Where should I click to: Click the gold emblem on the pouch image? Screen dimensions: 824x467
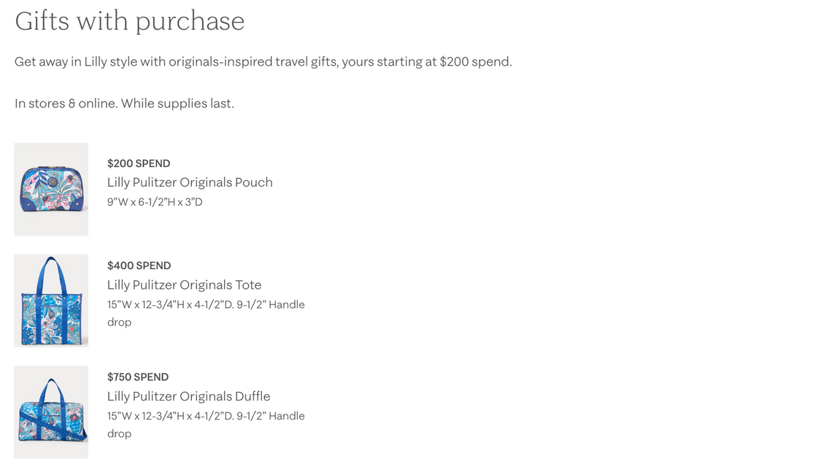pos(53,182)
